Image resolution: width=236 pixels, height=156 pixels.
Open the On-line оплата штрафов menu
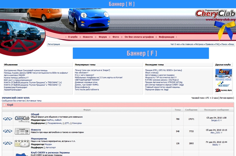point(139,37)
